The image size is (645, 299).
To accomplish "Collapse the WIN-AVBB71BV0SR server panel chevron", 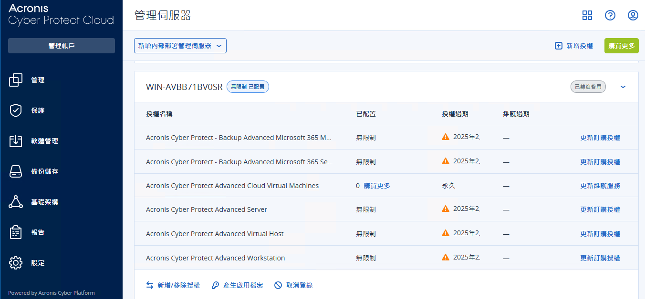I will click(623, 87).
